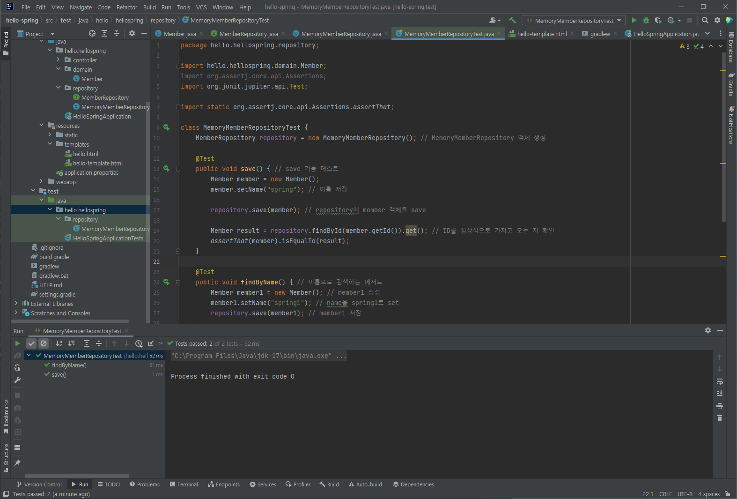The image size is (737, 499).
Task: Start debugging with the bug icon
Action: [x=646, y=20]
